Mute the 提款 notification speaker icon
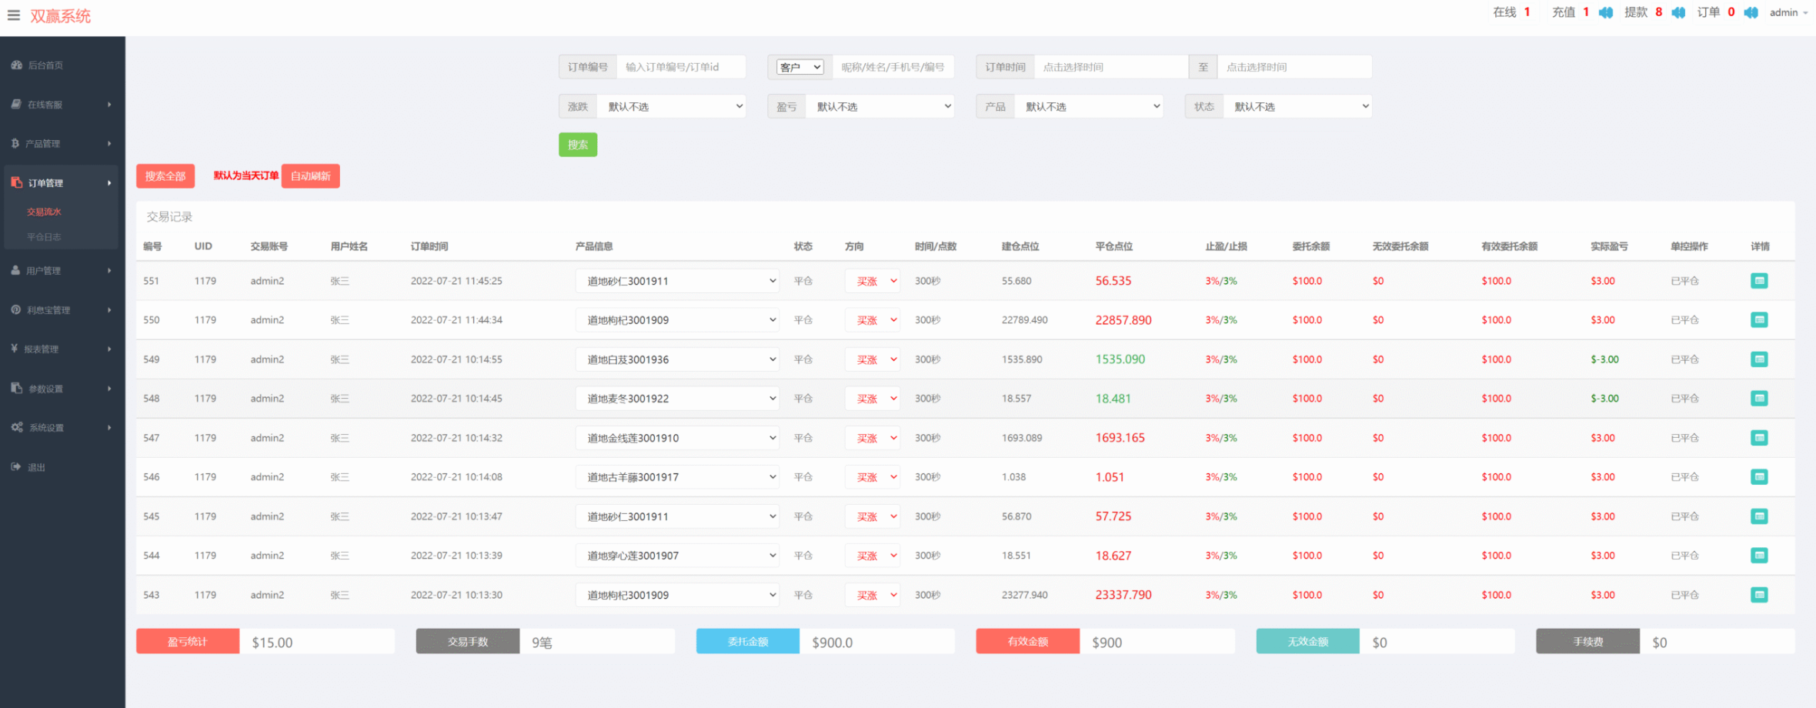 click(x=1678, y=13)
